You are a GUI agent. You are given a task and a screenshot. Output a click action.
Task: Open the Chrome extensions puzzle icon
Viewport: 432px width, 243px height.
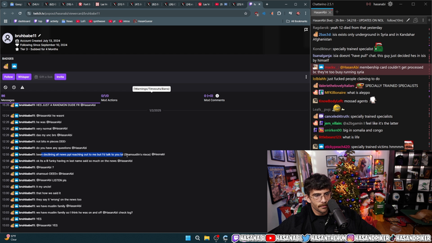tap(279, 13)
